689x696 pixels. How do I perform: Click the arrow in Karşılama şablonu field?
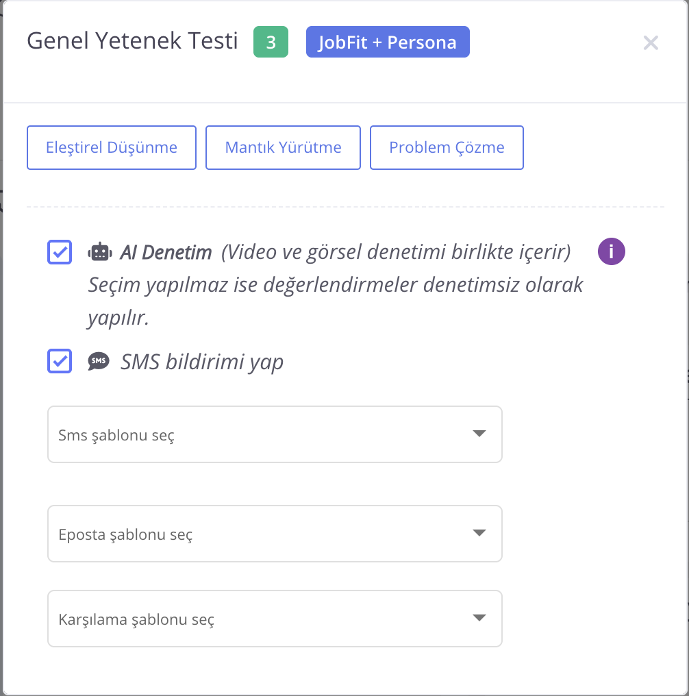tap(479, 618)
